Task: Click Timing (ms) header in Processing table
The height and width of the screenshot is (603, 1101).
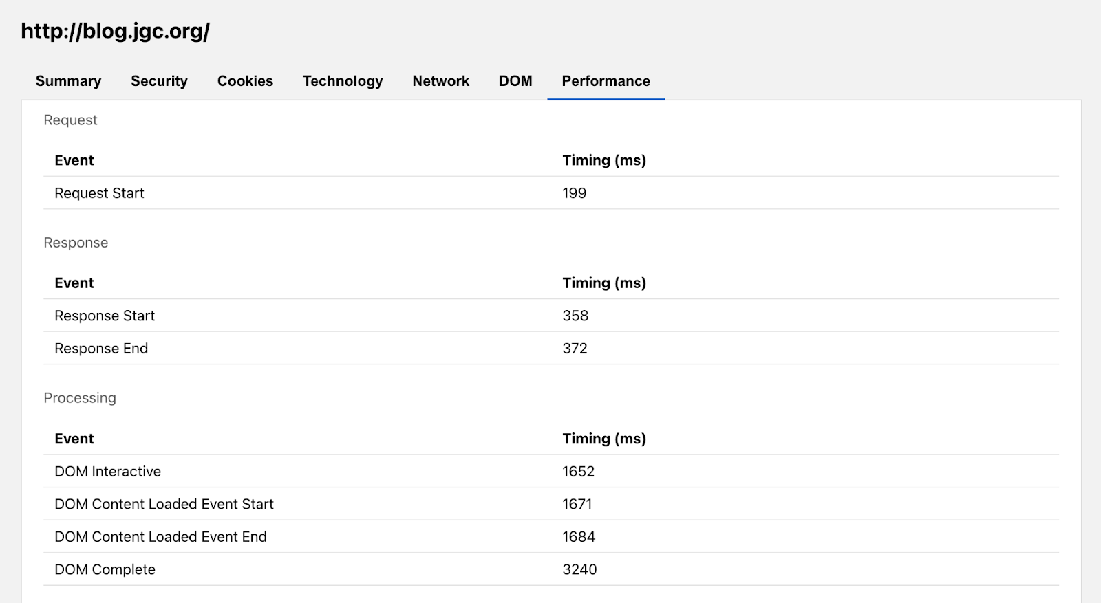Action: 604,439
